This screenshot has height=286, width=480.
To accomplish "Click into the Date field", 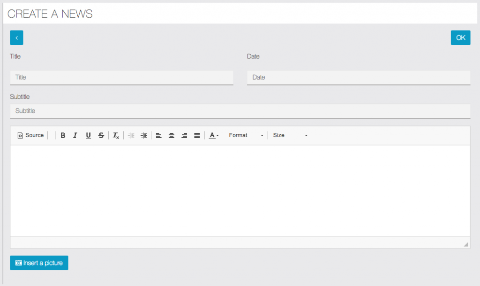I will (358, 77).
